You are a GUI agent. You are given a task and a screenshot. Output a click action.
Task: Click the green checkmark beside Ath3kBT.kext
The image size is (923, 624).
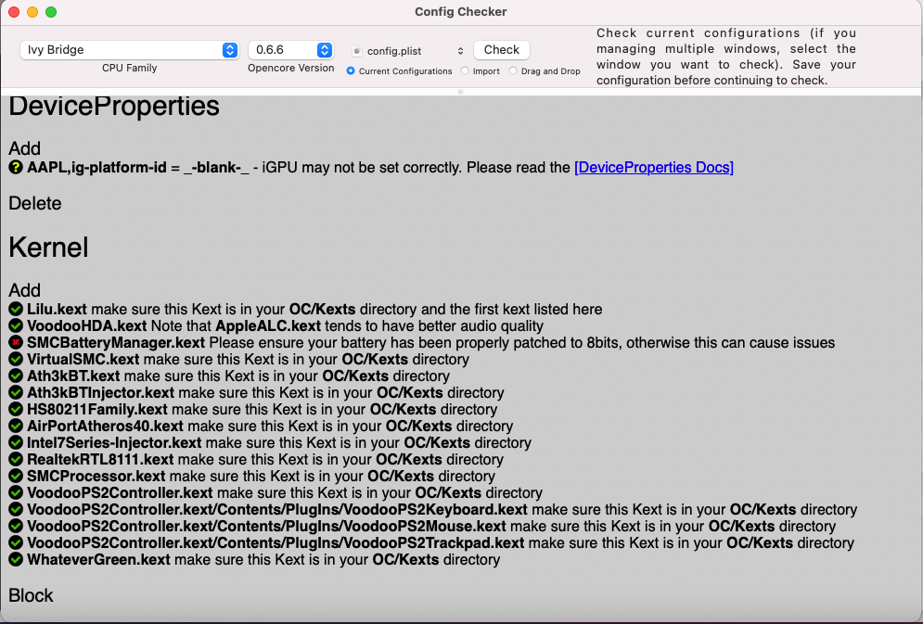point(16,376)
